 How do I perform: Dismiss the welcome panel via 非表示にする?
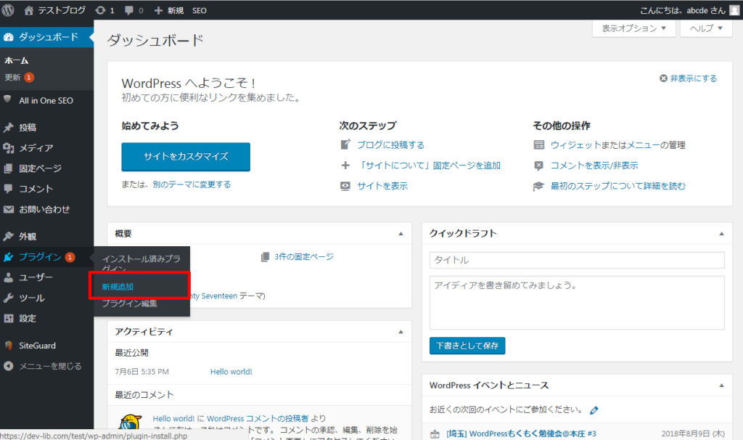(688, 78)
